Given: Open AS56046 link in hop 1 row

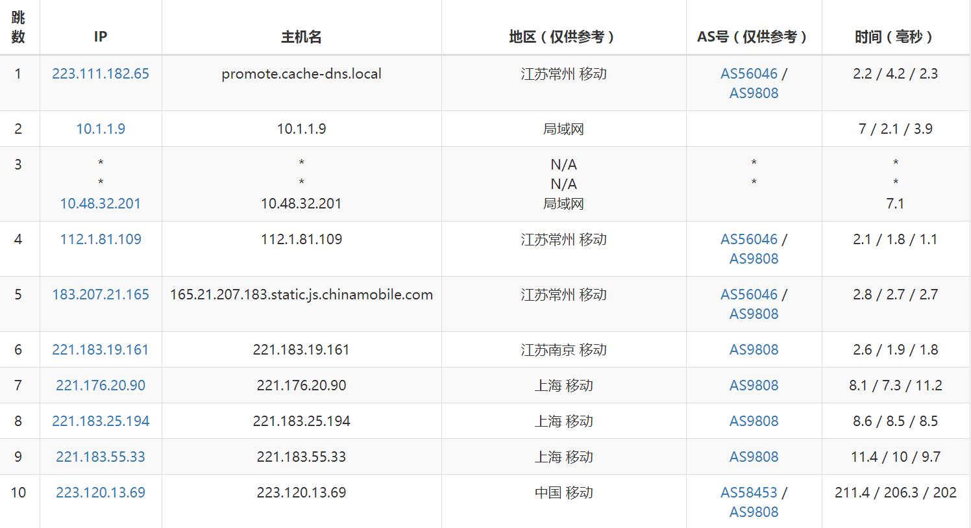Looking at the screenshot, I should click(x=749, y=73).
